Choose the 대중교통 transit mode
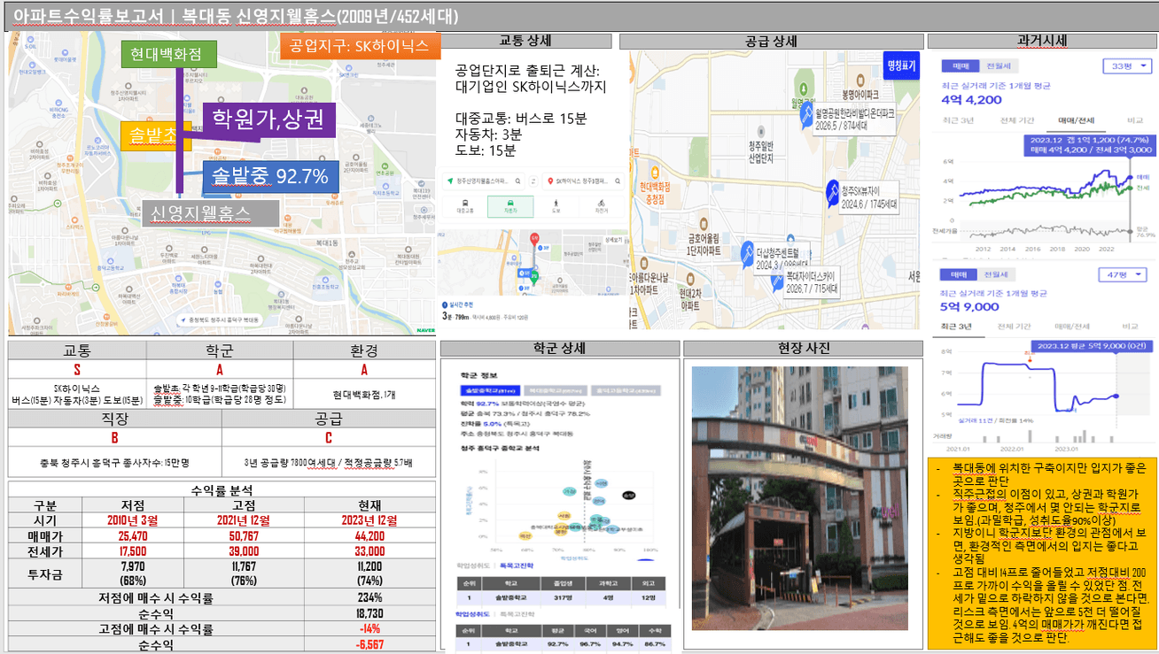This screenshot has width=1159, height=654. pyautogui.click(x=465, y=205)
